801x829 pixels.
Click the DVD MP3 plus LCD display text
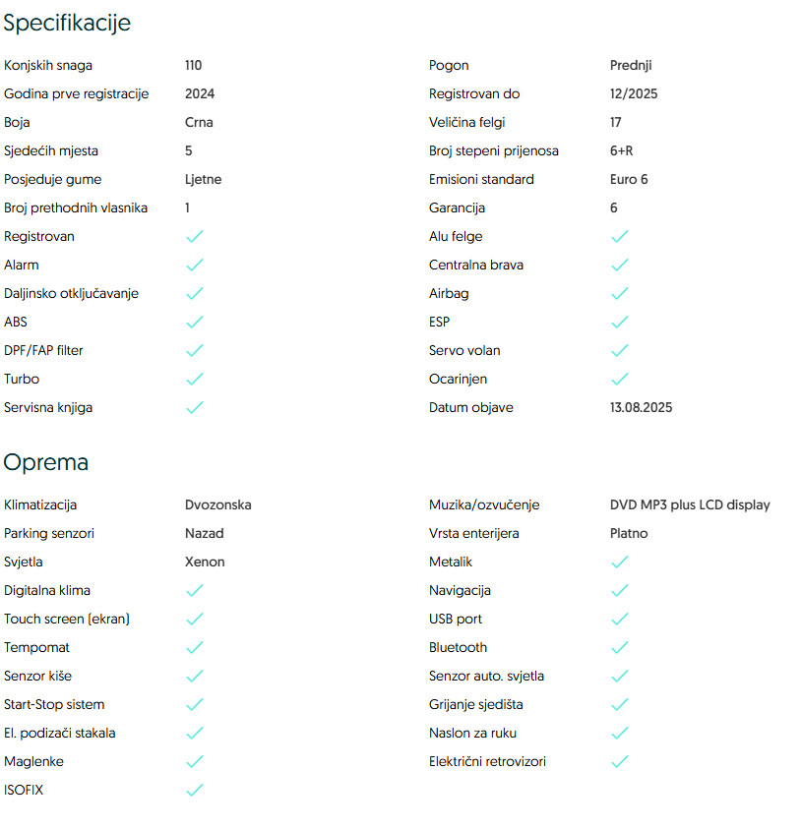click(x=690, y=504)
